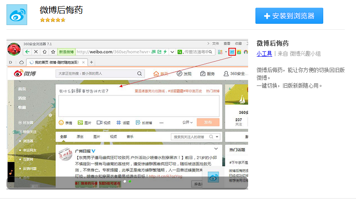Open the 公开 visibility dropdown

coord(188,122)
